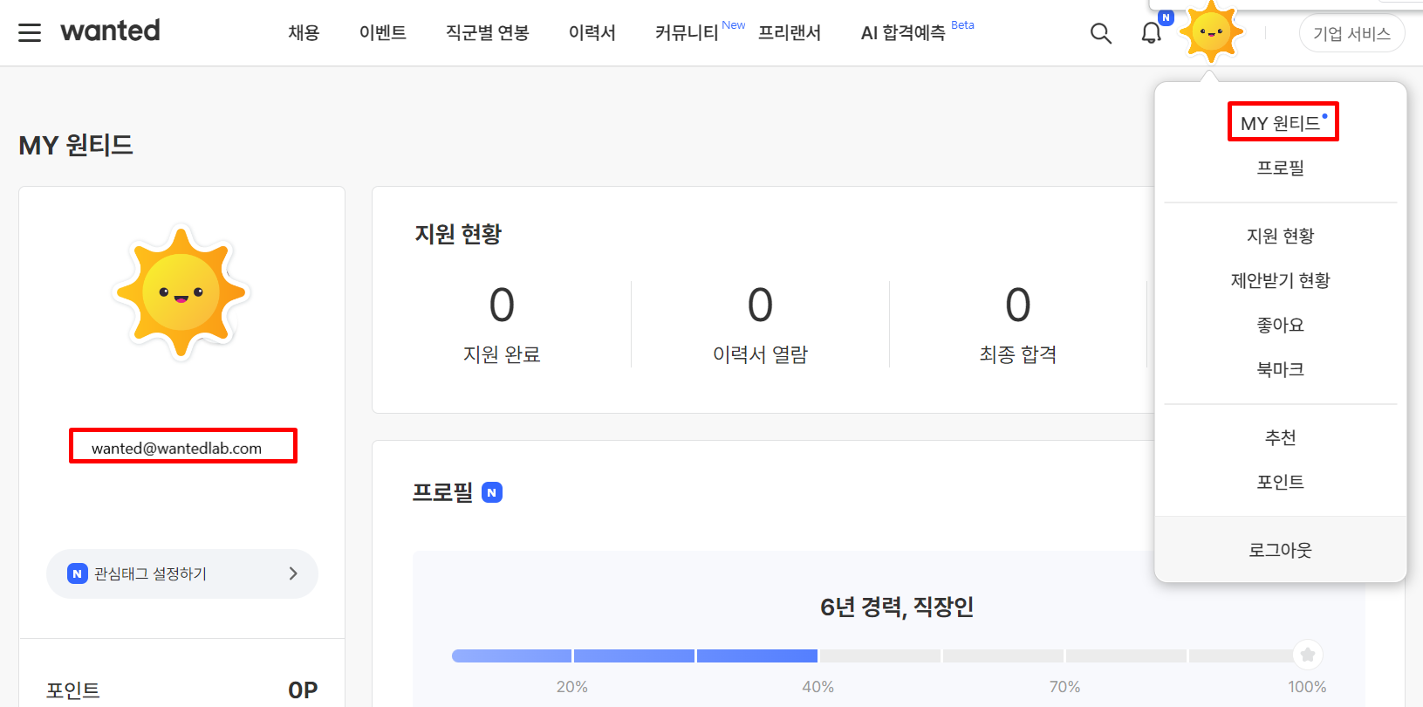1423x707 pixels.
Task: Select 제안받기 현황 in dropdown menu
Action: [1281, 280]
